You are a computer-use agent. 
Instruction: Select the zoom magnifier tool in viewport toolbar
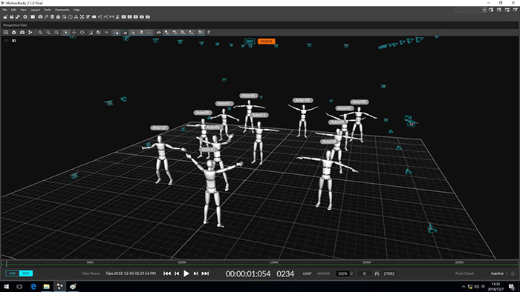click(40, 33)
